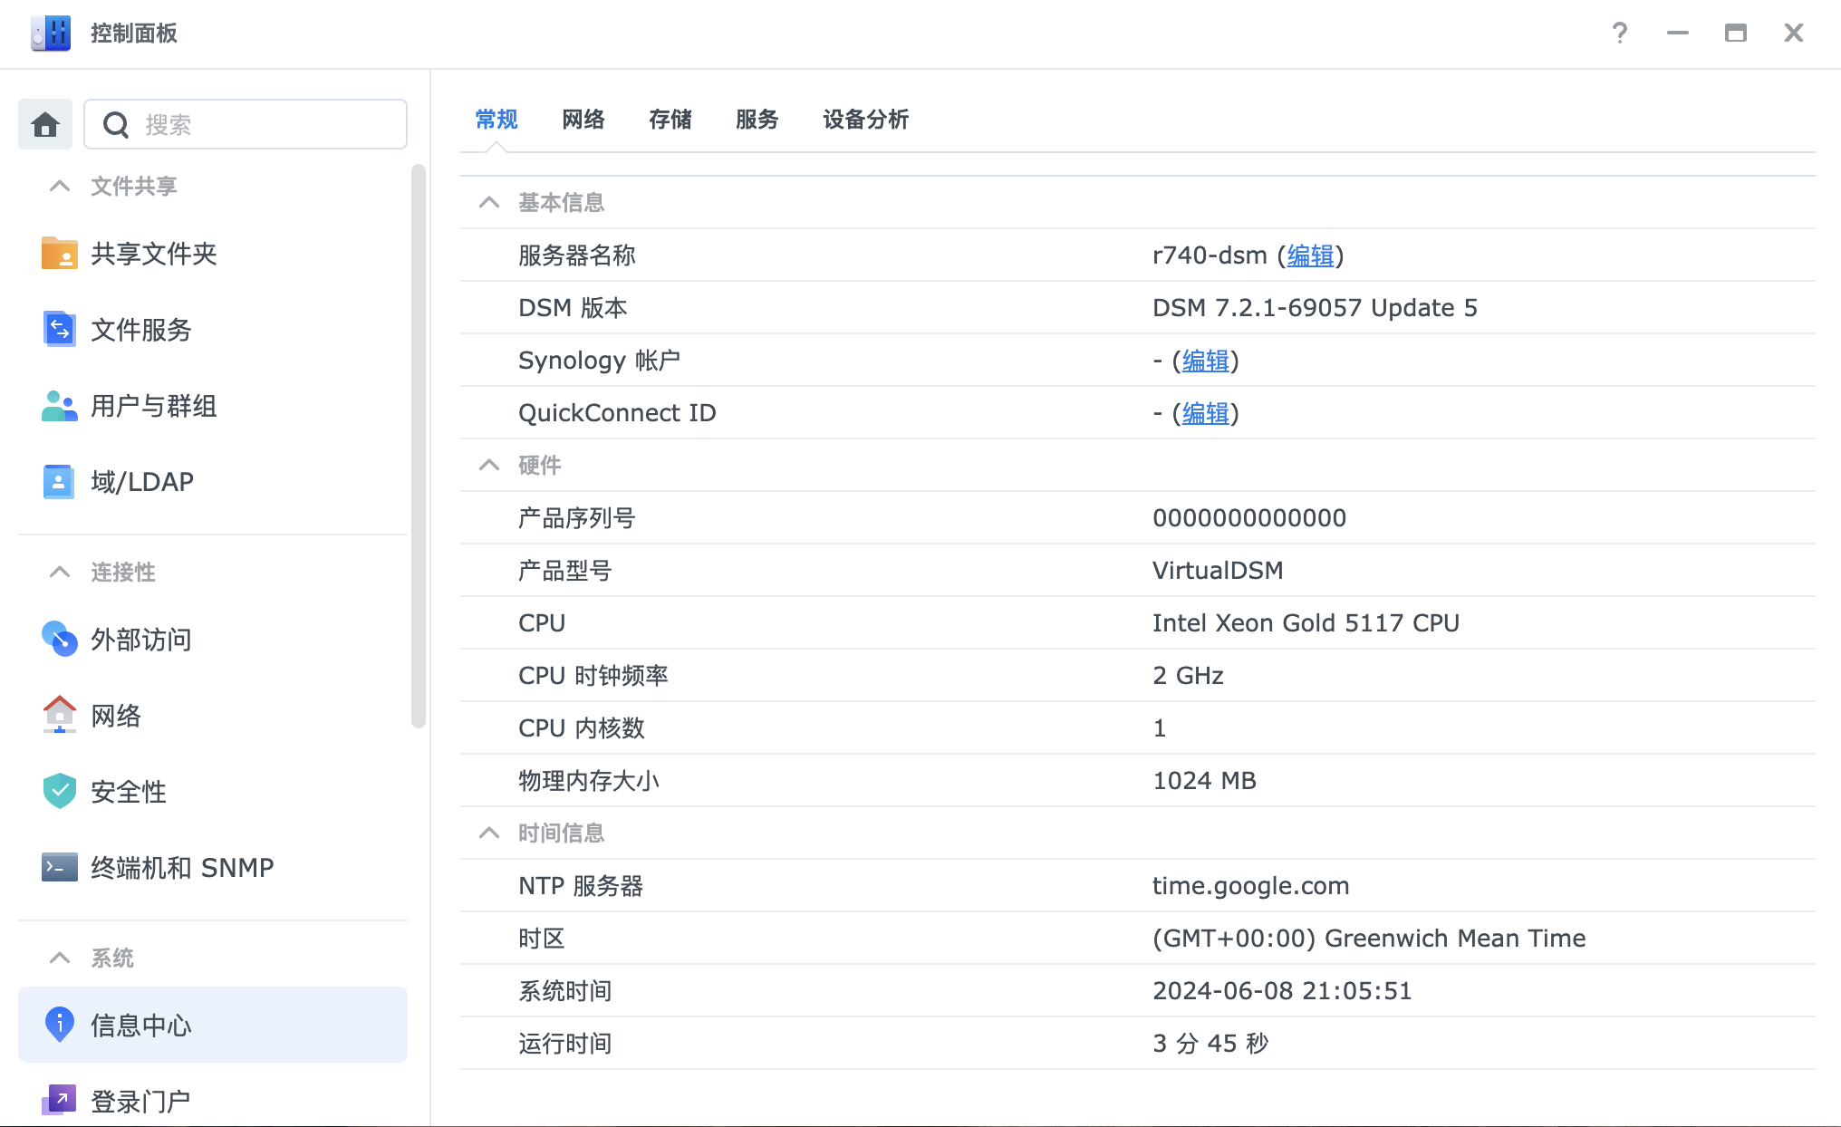Collapse the 基本信息 section

click(489, 203)
